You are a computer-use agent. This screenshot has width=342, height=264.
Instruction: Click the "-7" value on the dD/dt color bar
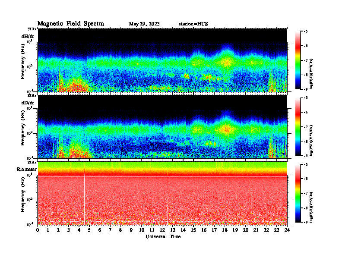click(x=305, y=127)
